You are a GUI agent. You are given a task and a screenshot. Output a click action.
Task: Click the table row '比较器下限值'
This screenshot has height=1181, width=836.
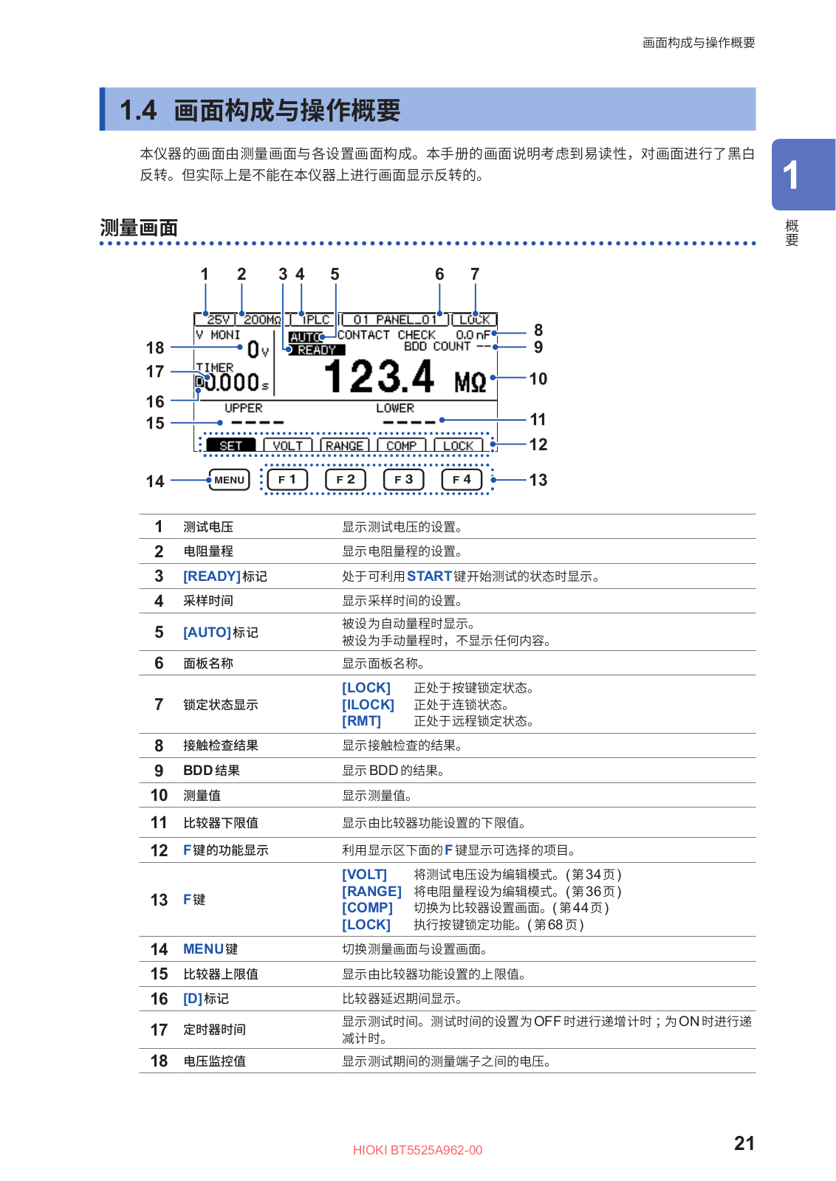pos(448,823)
